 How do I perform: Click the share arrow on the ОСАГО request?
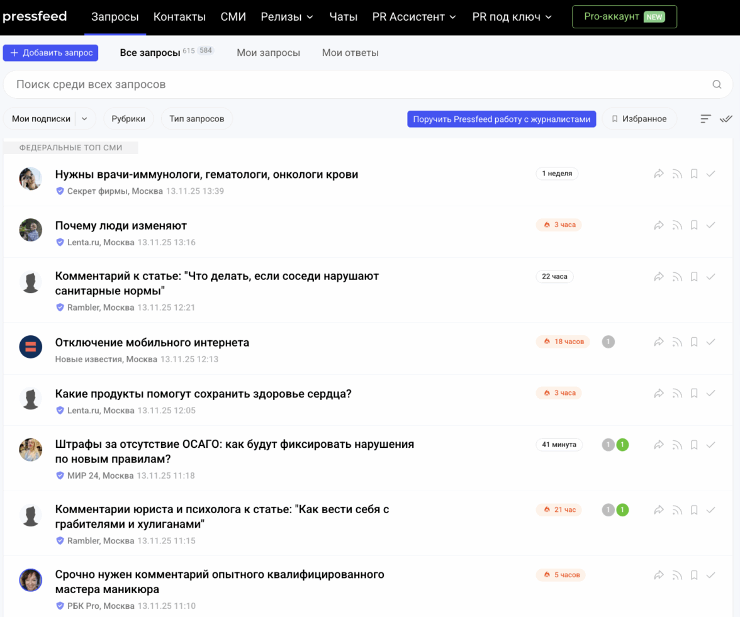click(x=659, y=445)
